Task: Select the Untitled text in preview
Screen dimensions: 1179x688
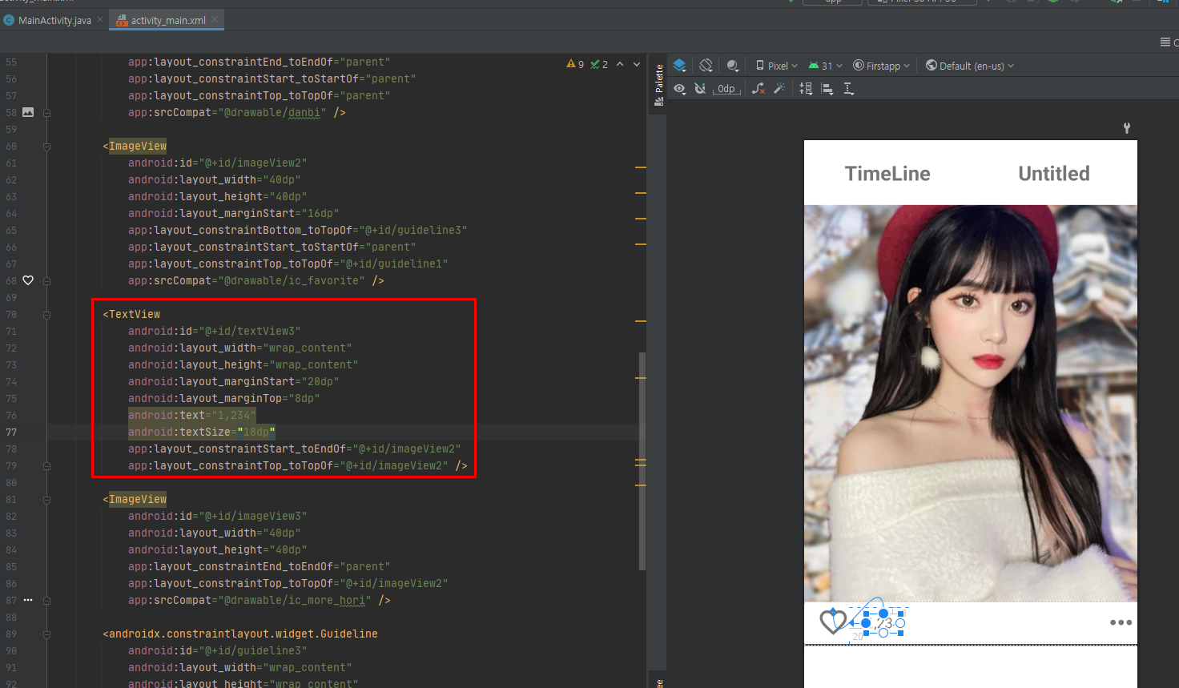Action: [1054, 174]
